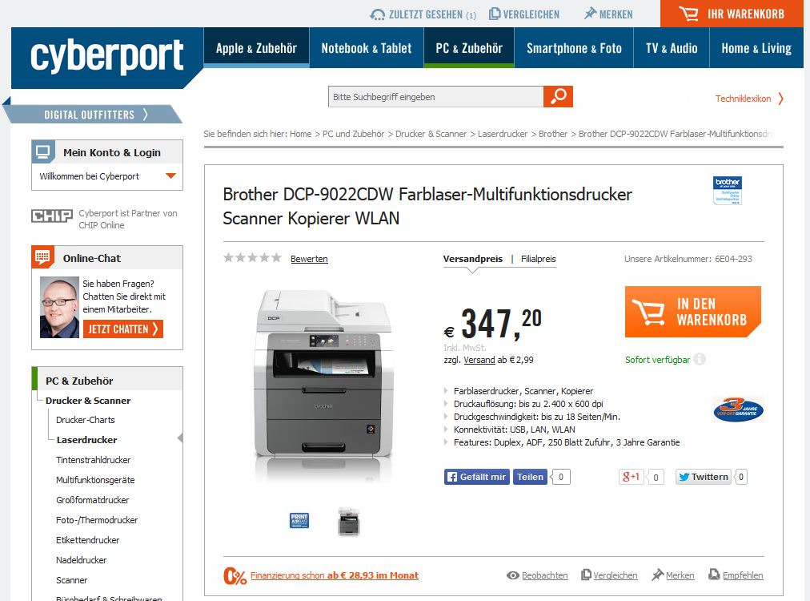The width and height of the screenshot is (810, 601).
Task: Open Techniklexikon arrow link
Action: [749, 99]
